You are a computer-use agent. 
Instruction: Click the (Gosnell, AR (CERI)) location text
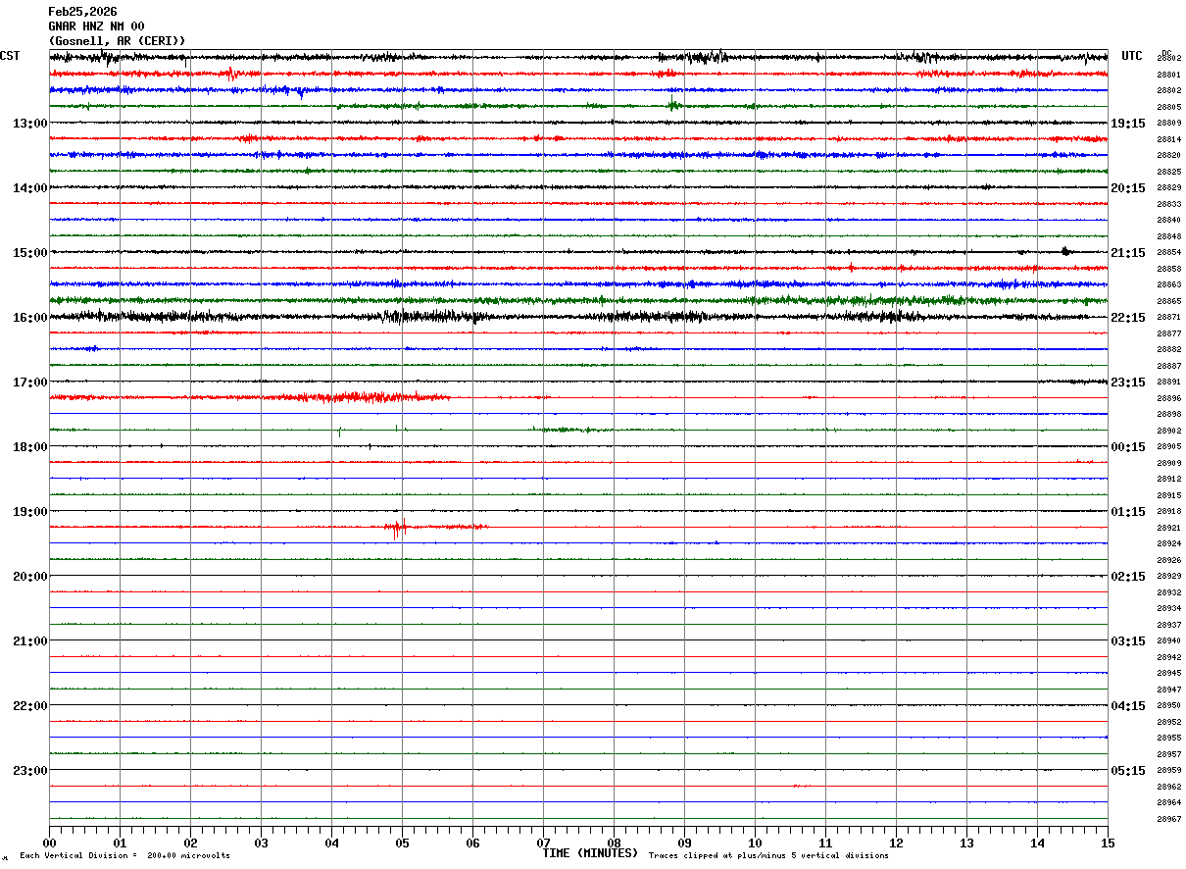[117, 41]
